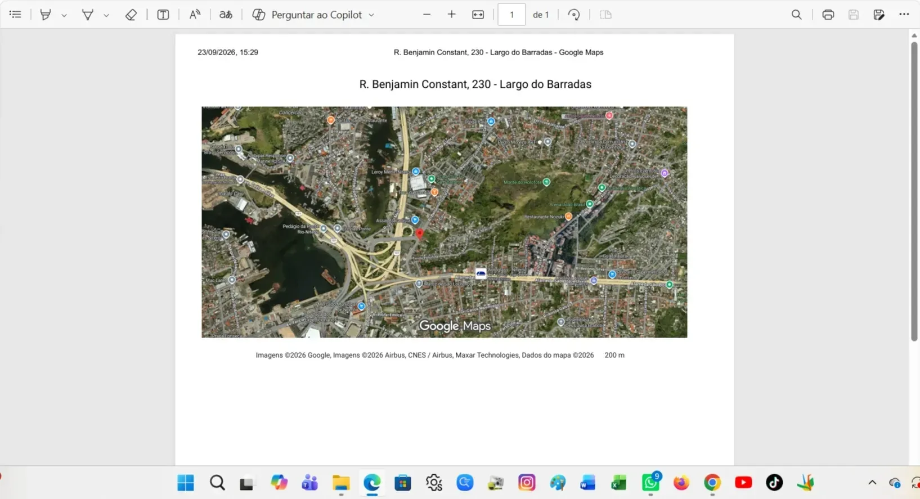Open Microsoft Teams from taskbar

coord(310,483)
